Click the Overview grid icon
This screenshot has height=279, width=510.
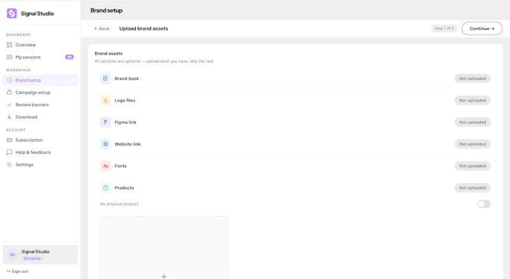[10, 44]
